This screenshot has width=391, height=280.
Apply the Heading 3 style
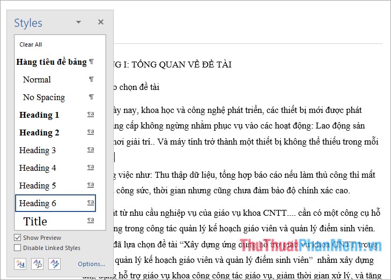coord(55,150)
